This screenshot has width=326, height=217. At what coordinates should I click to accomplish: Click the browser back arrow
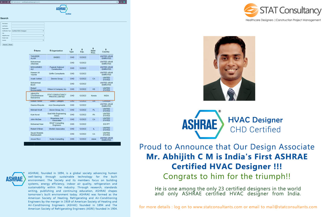click(1, 2)
